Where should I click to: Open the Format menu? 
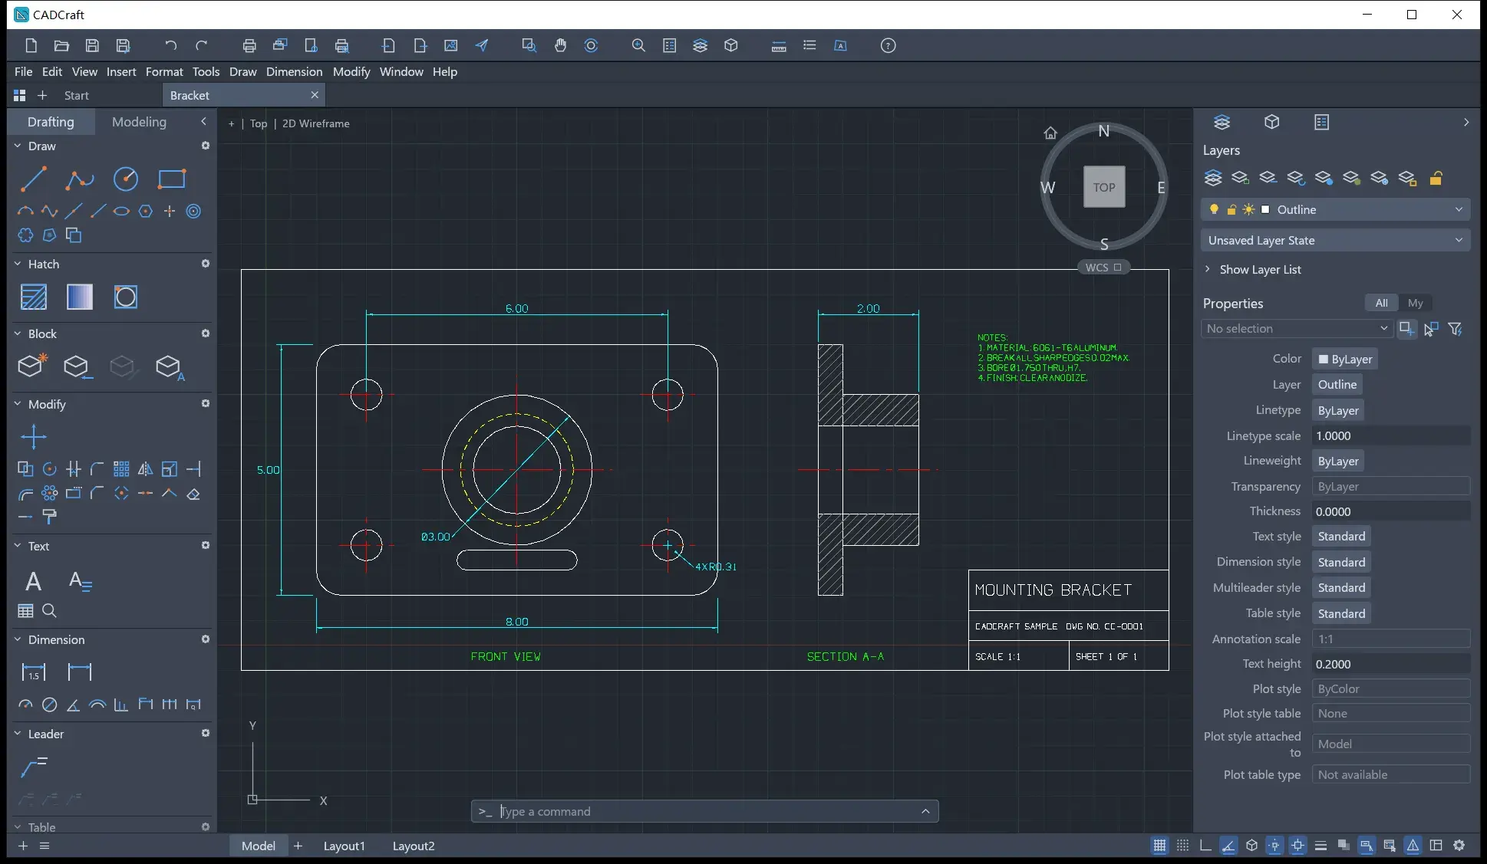[164, 71]
